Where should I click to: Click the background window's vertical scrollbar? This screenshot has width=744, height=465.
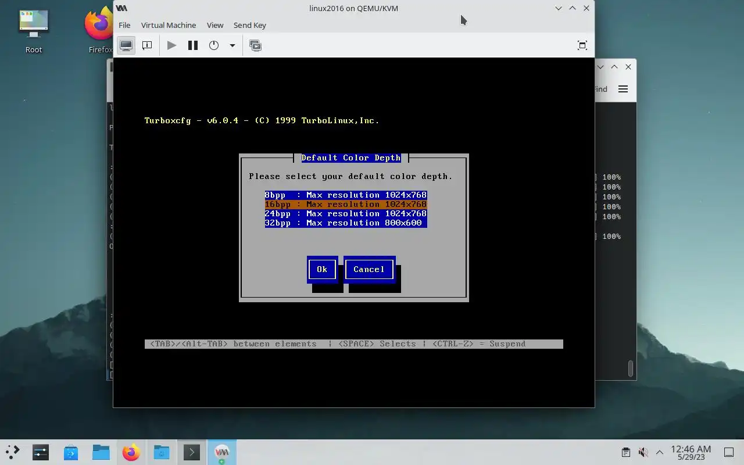(631, 369)
